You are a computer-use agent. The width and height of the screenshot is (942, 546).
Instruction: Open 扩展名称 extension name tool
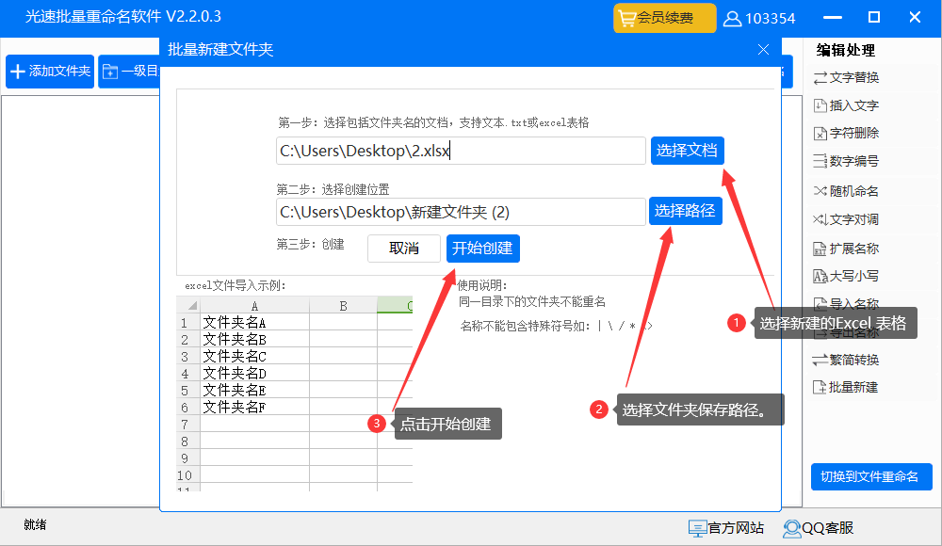point(847,249)
